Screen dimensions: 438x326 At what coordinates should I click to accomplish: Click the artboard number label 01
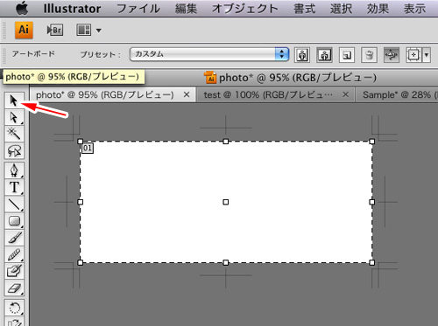(88, 148)
